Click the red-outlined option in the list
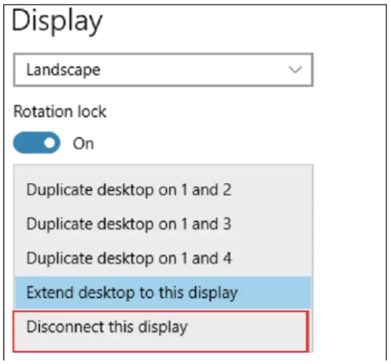391x364 pixels. pyautogui.click(x=161, y=330)
